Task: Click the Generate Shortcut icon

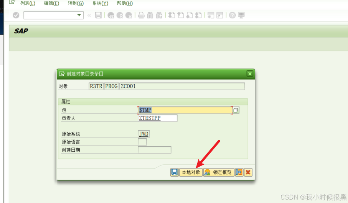Action: (x=220, y=15)
